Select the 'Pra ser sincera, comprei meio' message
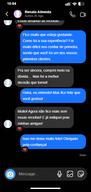Image resolution: width=91 pixels, height=192 pixels. pos(44,76)
